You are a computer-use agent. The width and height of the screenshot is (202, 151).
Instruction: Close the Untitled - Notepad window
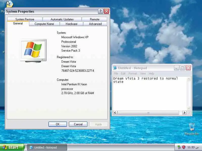point(188,68)
